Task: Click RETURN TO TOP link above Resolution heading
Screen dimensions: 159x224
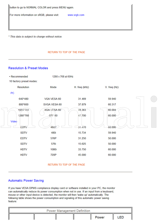Action: point(66,52)
